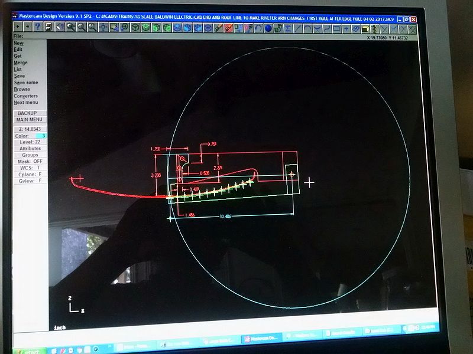Change the Gview: F setting
The image size is (473, 354).
click(x=30, y=181)
